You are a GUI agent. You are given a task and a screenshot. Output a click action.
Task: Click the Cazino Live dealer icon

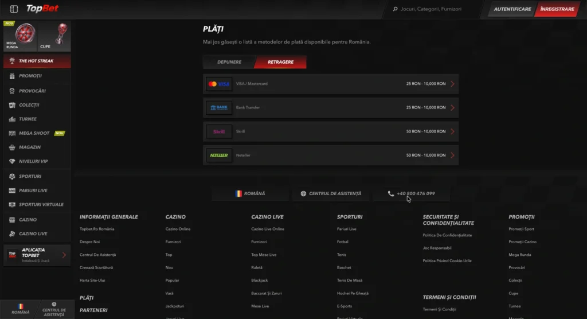point(12,234)
